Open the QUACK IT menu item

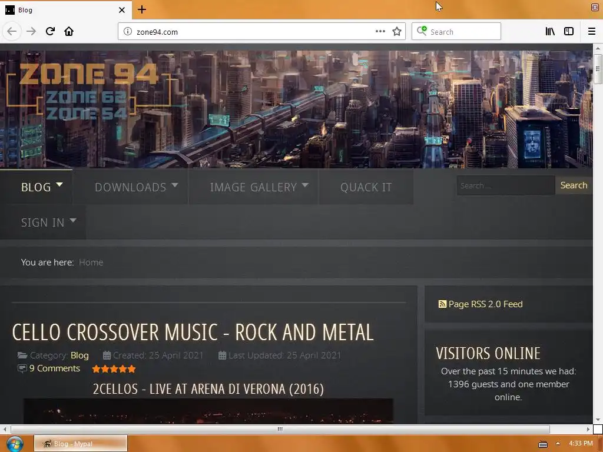(366, 187)
